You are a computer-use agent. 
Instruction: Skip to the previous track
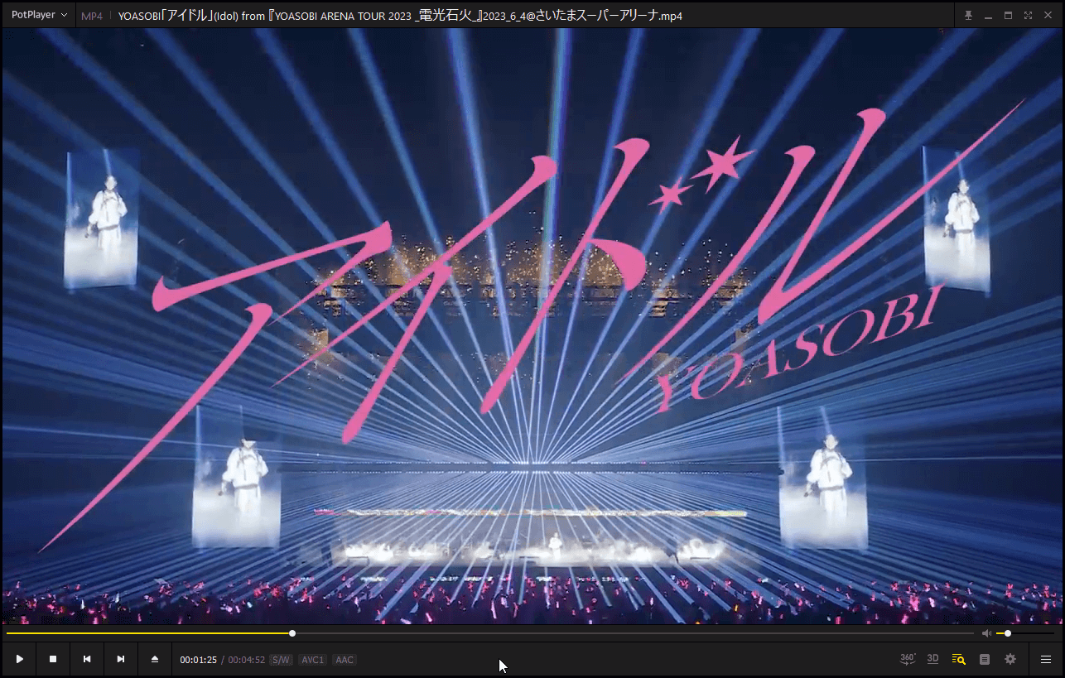coord(87,659)
